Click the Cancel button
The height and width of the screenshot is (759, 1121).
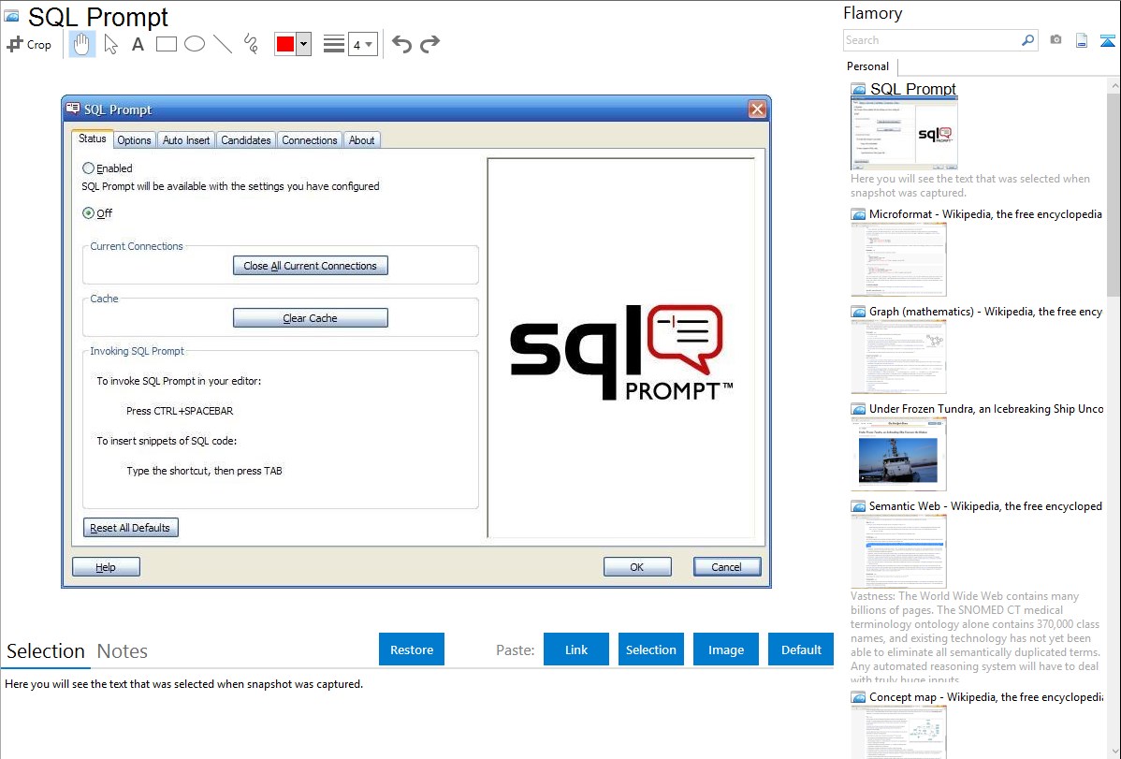point(726,567)
